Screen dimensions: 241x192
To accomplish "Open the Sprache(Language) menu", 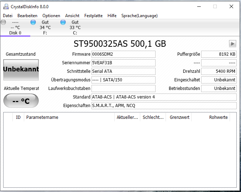I will [140, 16].
